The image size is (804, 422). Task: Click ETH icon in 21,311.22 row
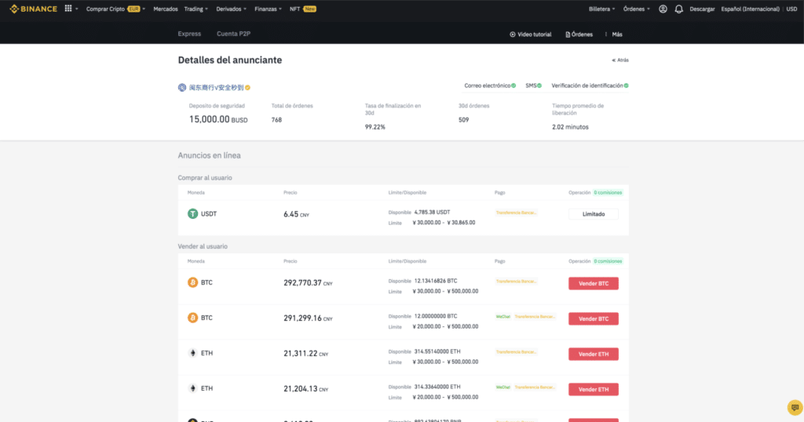193,354
